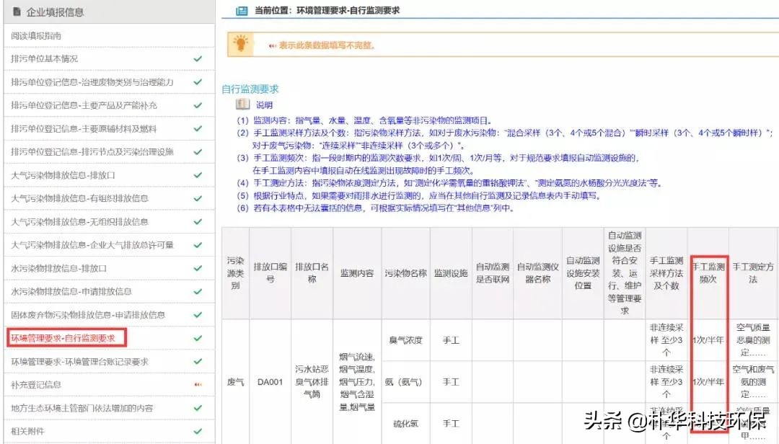Open 排污单位登记信息-主要原辅材料及燃料
779x444 pixels.
(84, 128)
